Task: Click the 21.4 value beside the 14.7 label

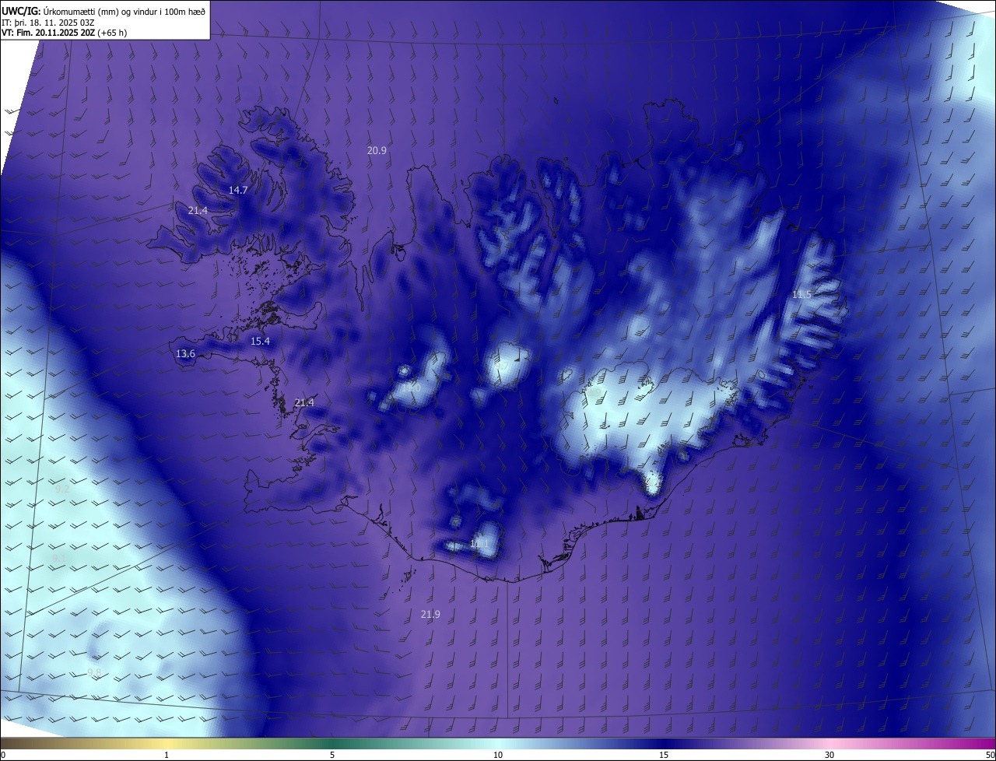Action: (198, 210)
